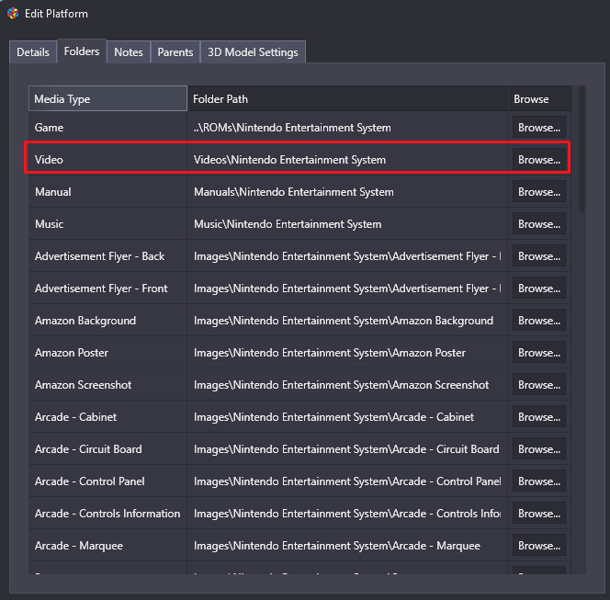Screen dimensions: 610x600
Task: Edit the Videos\Nintendo Entertainment System path
Action: click(x=347, y=160)
